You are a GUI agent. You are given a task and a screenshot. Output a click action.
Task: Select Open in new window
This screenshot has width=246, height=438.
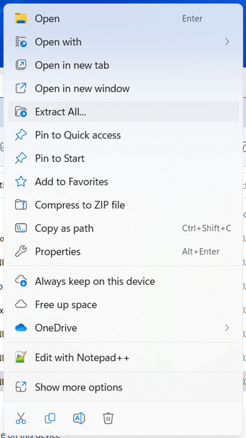click(x=124, y=89)
